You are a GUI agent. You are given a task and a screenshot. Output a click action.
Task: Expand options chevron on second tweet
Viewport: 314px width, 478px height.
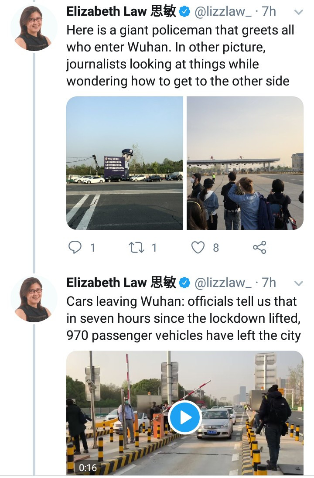tap(299, 283)
